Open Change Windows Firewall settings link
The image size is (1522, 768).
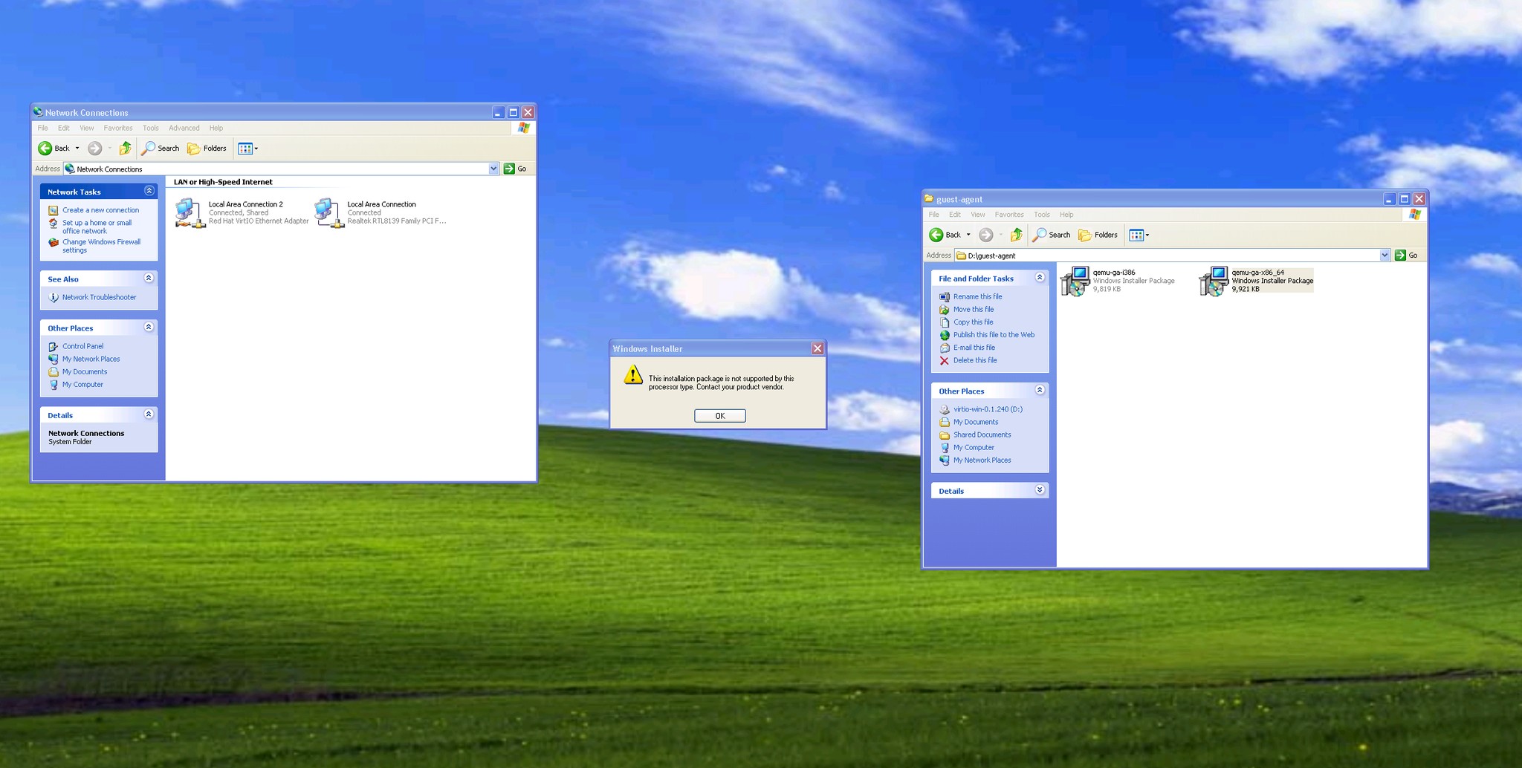pos(101,246)
